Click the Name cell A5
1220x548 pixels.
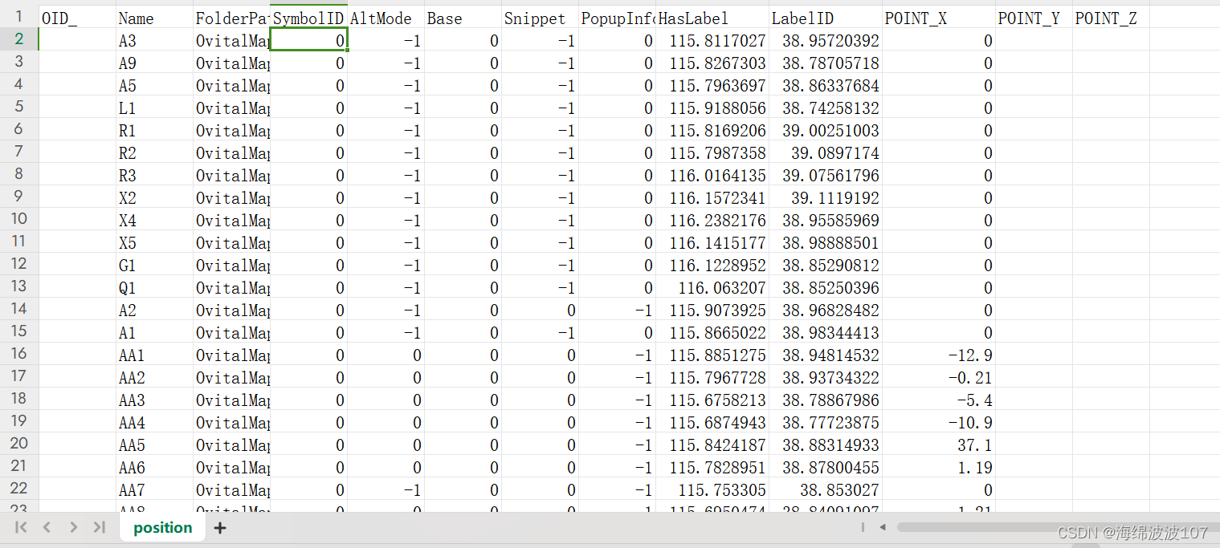(x=154, y=85)
